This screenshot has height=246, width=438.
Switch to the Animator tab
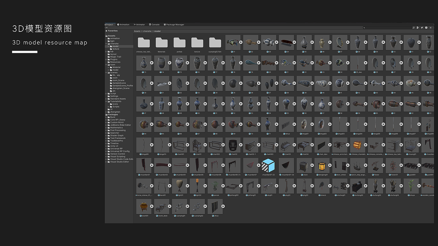coord(139,25)
